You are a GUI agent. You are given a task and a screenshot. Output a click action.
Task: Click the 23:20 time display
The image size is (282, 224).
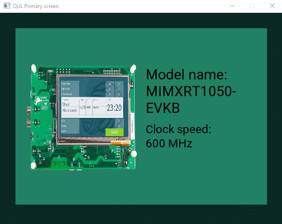point(114,108)
